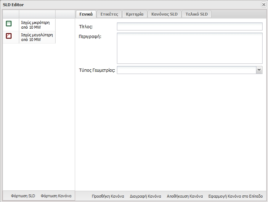This screenshot has height=202, width=268.
Task: Open the Ετικέτες tab
Action: 109,14
